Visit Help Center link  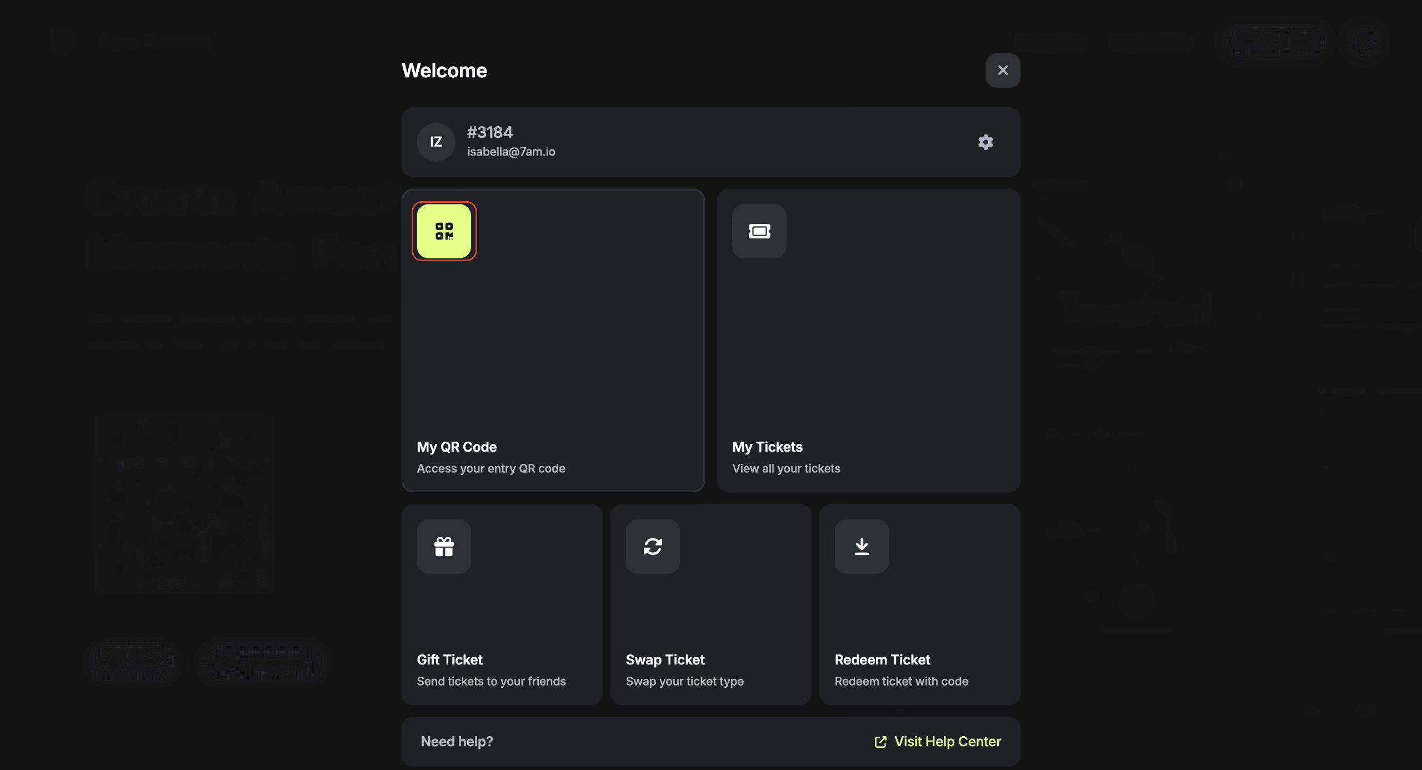click(x=947, y=742)
